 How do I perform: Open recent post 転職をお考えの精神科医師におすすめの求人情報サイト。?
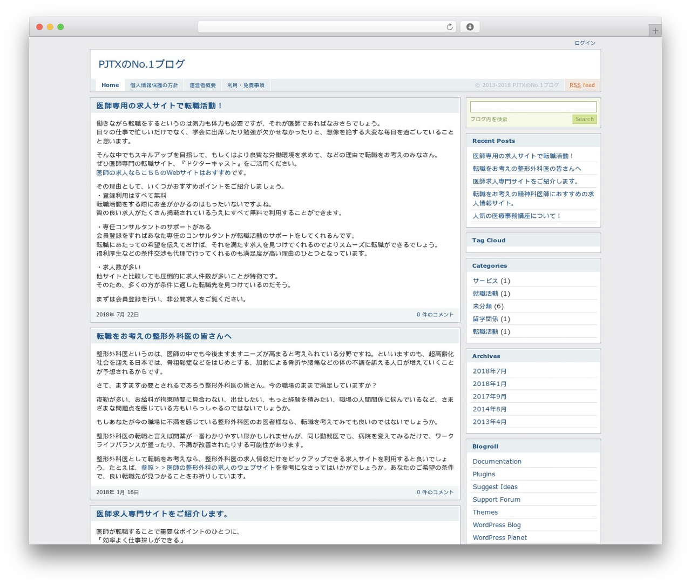533,198
